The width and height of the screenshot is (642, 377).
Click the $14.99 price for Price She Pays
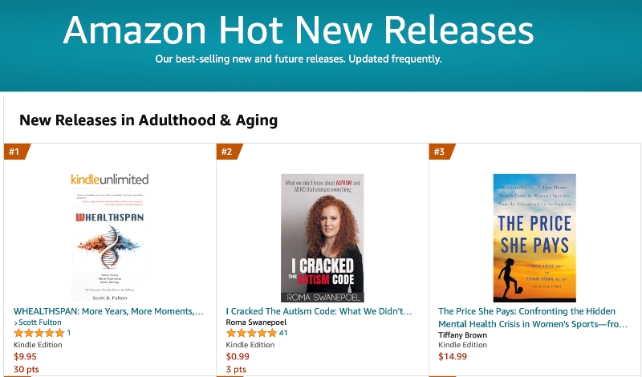(x=453, y=356)
